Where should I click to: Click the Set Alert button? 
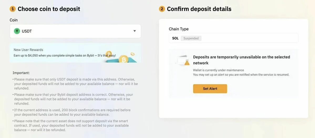[x=210, y=89]
